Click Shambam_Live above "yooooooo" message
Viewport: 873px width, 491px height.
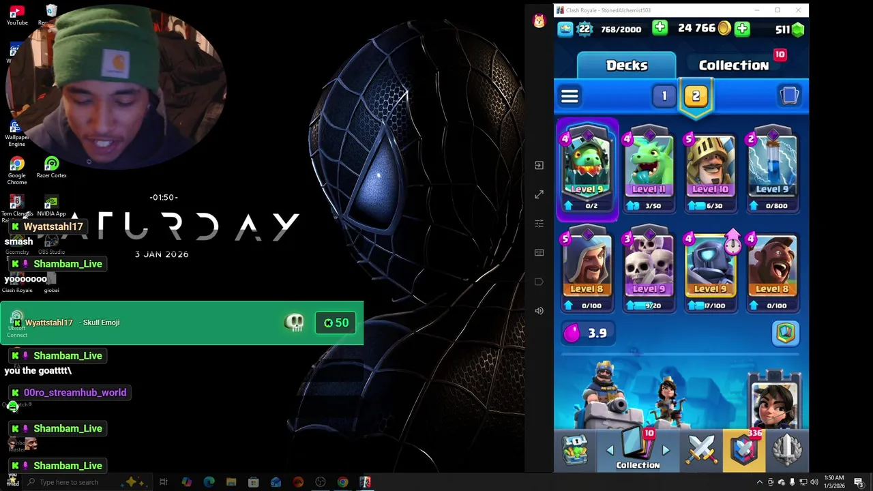[x=68, y=264]
